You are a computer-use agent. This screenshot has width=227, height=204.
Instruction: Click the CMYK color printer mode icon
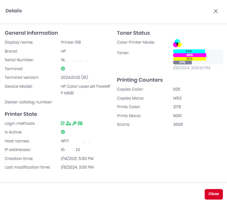[177, 43]
